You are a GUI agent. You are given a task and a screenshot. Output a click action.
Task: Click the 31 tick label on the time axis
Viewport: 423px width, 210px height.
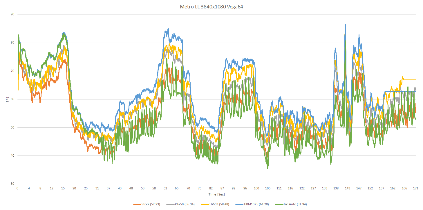pos(97,188)
